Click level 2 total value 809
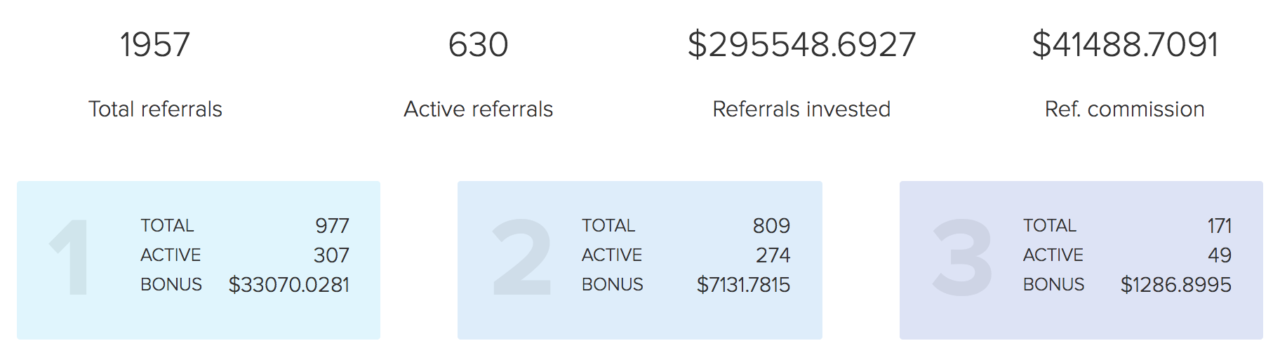This screenshot has height=355, width=1280. coord(771,225)
